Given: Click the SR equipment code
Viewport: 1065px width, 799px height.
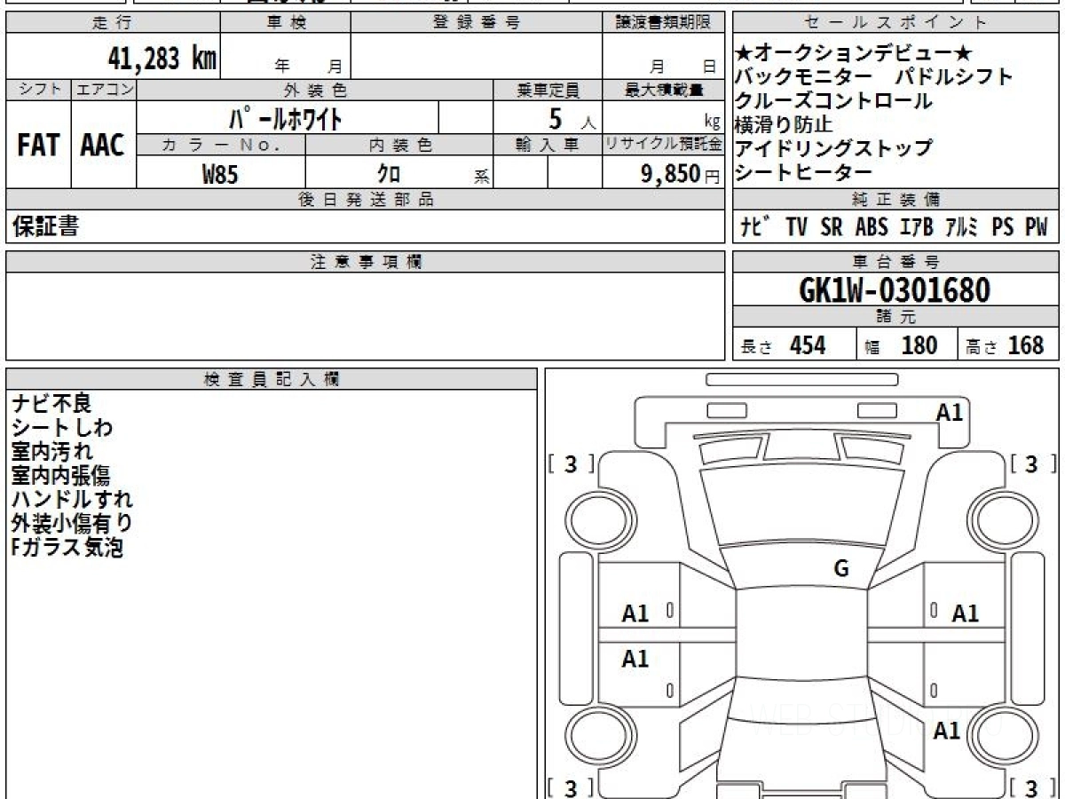Looking at the screenshot, I should tap(832, 227).
